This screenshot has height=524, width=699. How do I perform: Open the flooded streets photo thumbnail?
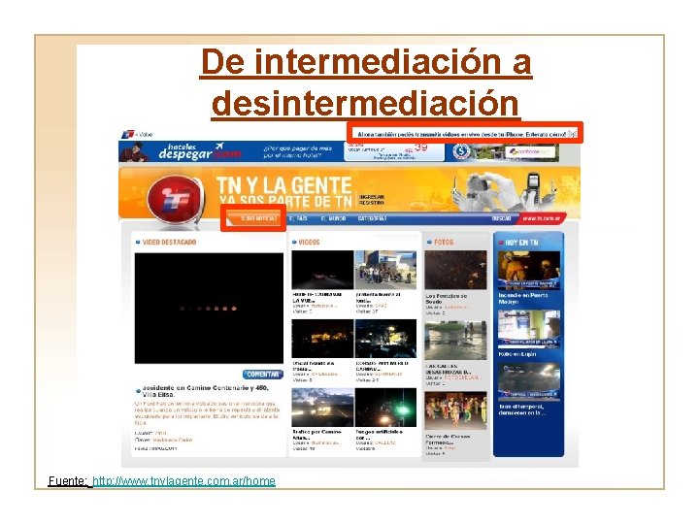455,341
